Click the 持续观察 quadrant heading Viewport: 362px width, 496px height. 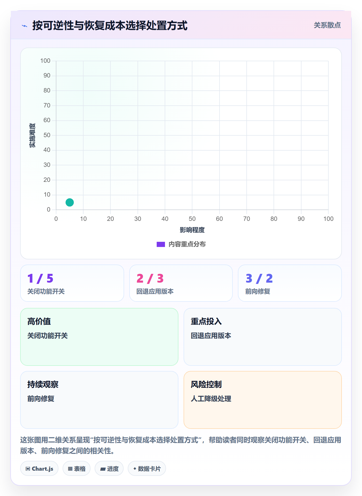[43, 384]
